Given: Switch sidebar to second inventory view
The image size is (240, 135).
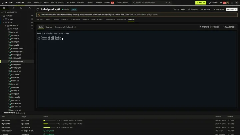Looking at the screenshot, I should click(13, 8).
